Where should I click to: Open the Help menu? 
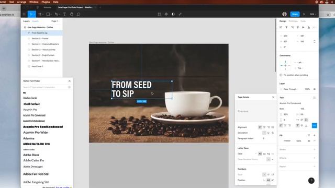(x=55, y=2)
